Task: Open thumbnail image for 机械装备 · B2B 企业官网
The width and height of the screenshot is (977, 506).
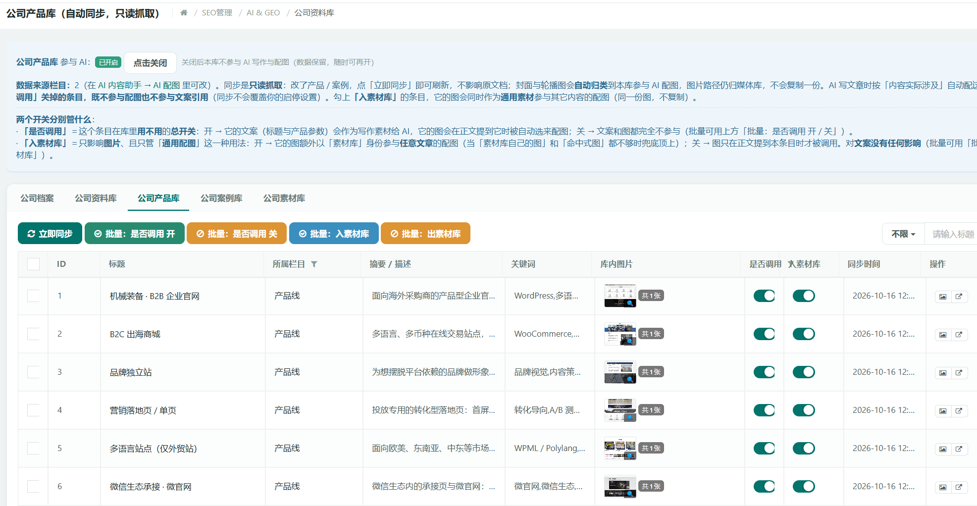Action: coord(620,296)
